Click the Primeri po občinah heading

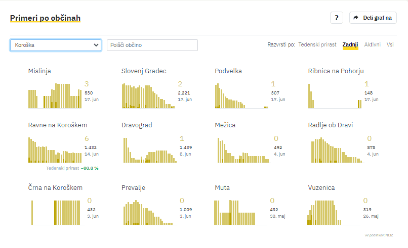[45, 18]
